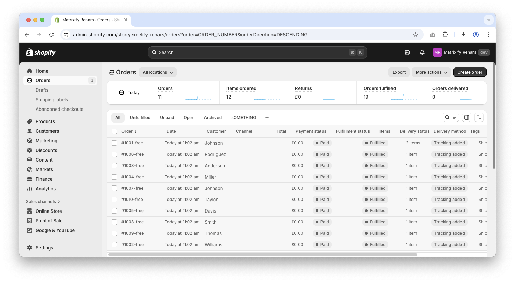Click the horizontal scrollbar below the orders table
Image resolution: width=515 pixels, height=282 pixels.
(262, 255)
